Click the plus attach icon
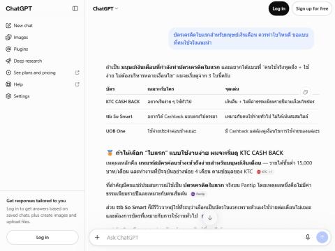335x251 pixels. click(x=97, y=237)
